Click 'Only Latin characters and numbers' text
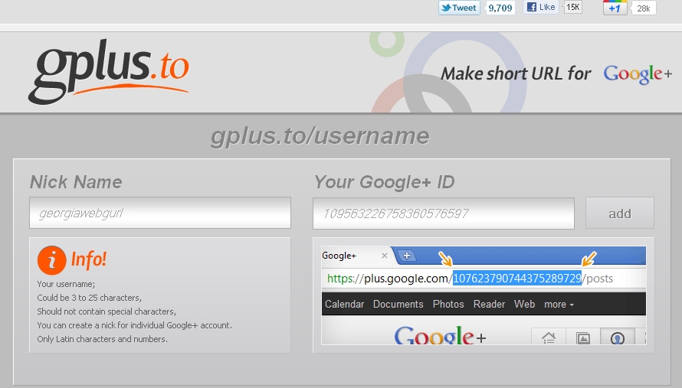 coord(102,339)
